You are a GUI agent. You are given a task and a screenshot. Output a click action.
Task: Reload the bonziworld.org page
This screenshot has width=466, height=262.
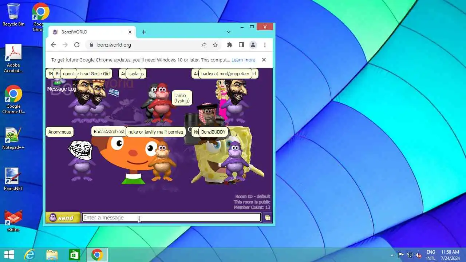pyautogui.click(x=77, y=45)
